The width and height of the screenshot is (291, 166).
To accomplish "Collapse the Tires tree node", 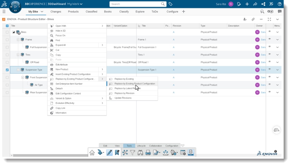I will [18, 55].
